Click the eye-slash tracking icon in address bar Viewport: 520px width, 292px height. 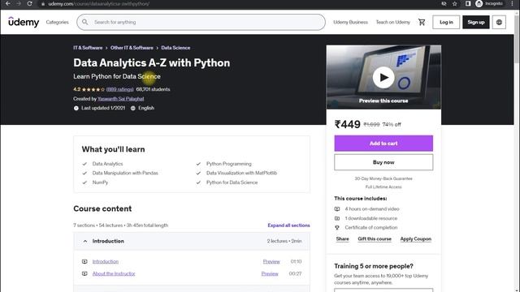pos(444,3)
